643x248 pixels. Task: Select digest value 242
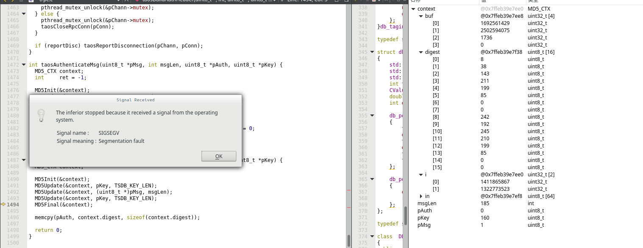click(485, 117)
